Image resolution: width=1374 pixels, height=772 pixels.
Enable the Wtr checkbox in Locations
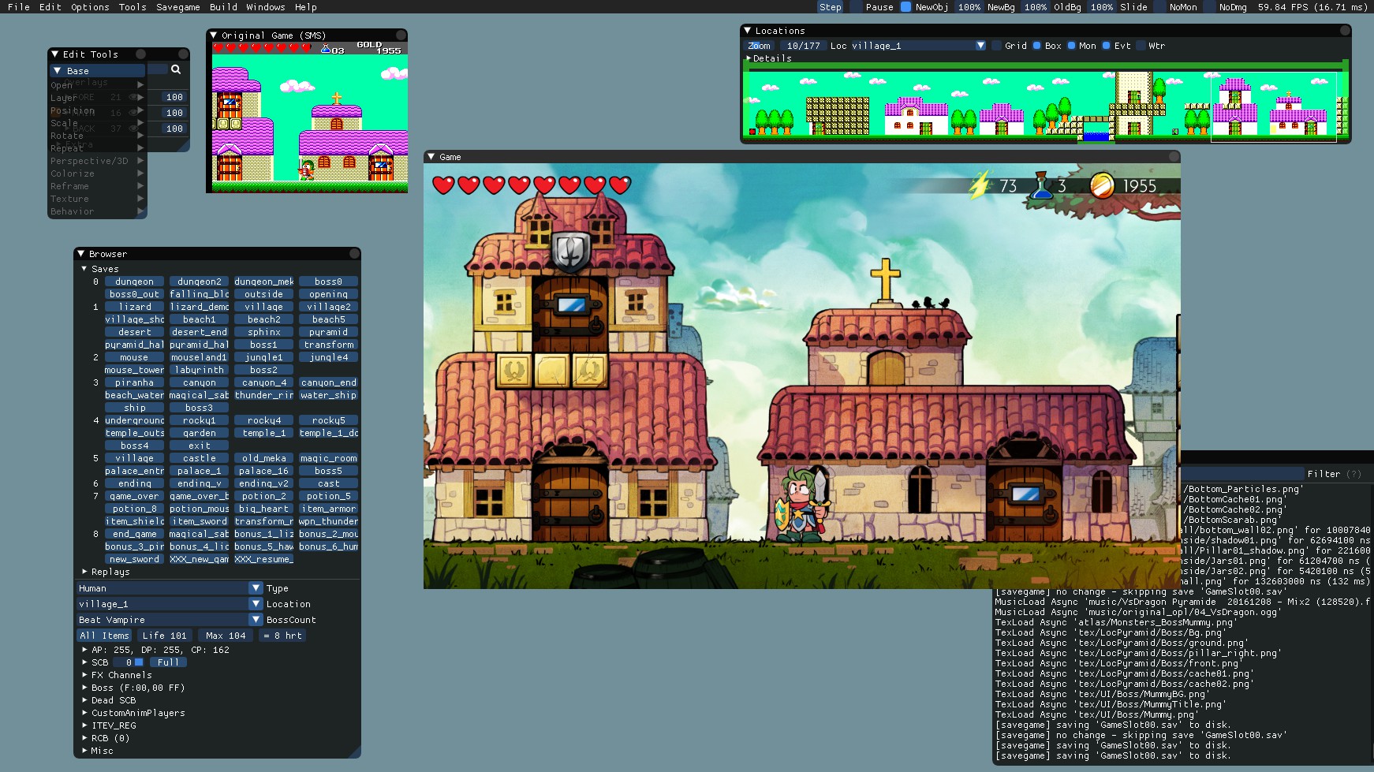1141,46
